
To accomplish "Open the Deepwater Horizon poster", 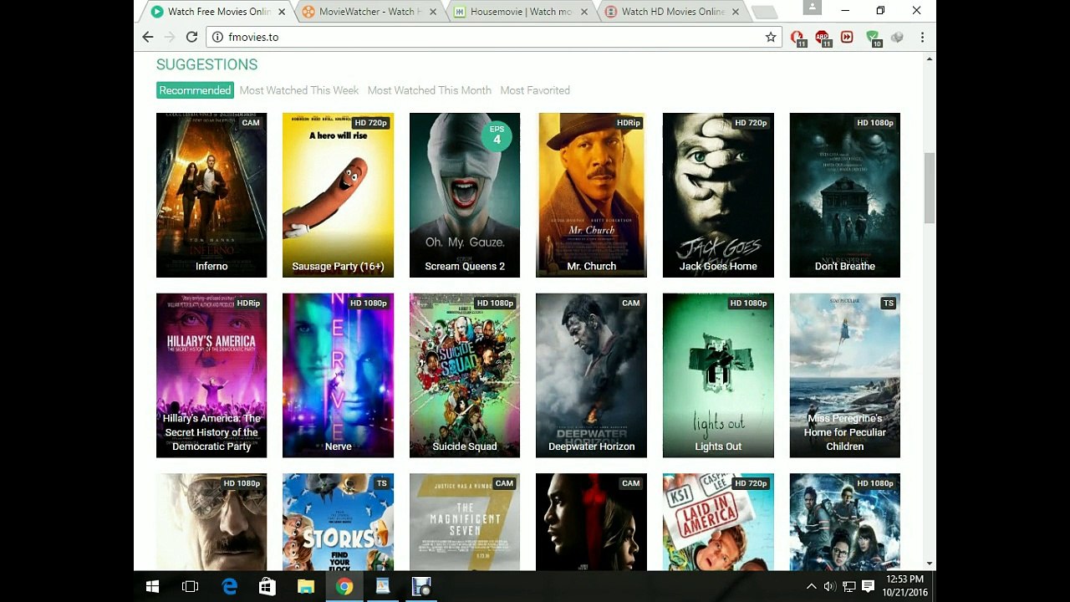I will [x=591, y=375].
